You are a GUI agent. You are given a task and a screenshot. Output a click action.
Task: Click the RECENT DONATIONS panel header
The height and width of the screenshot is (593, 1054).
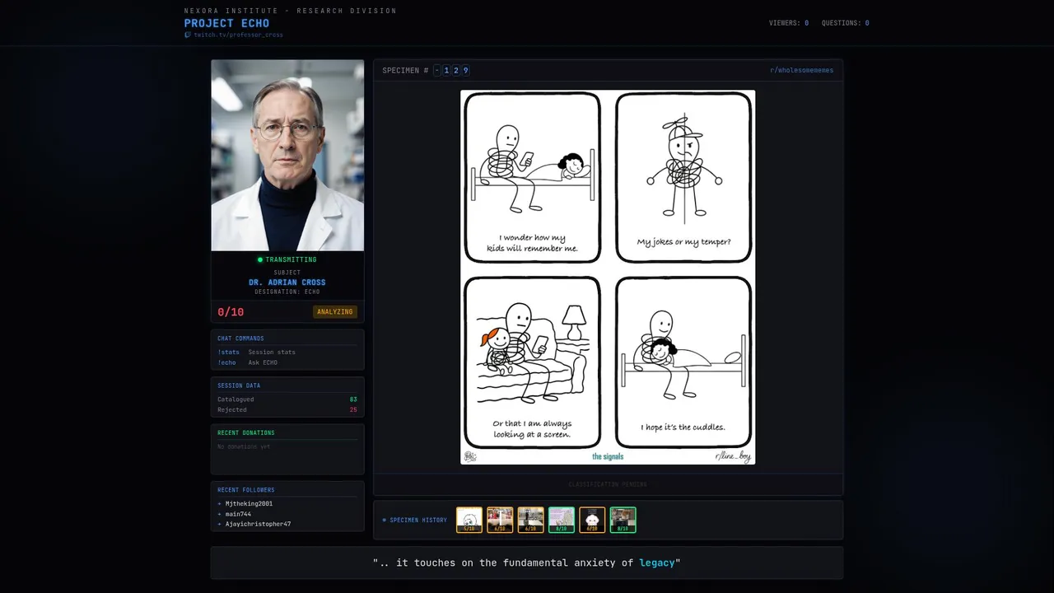point(246,432)
